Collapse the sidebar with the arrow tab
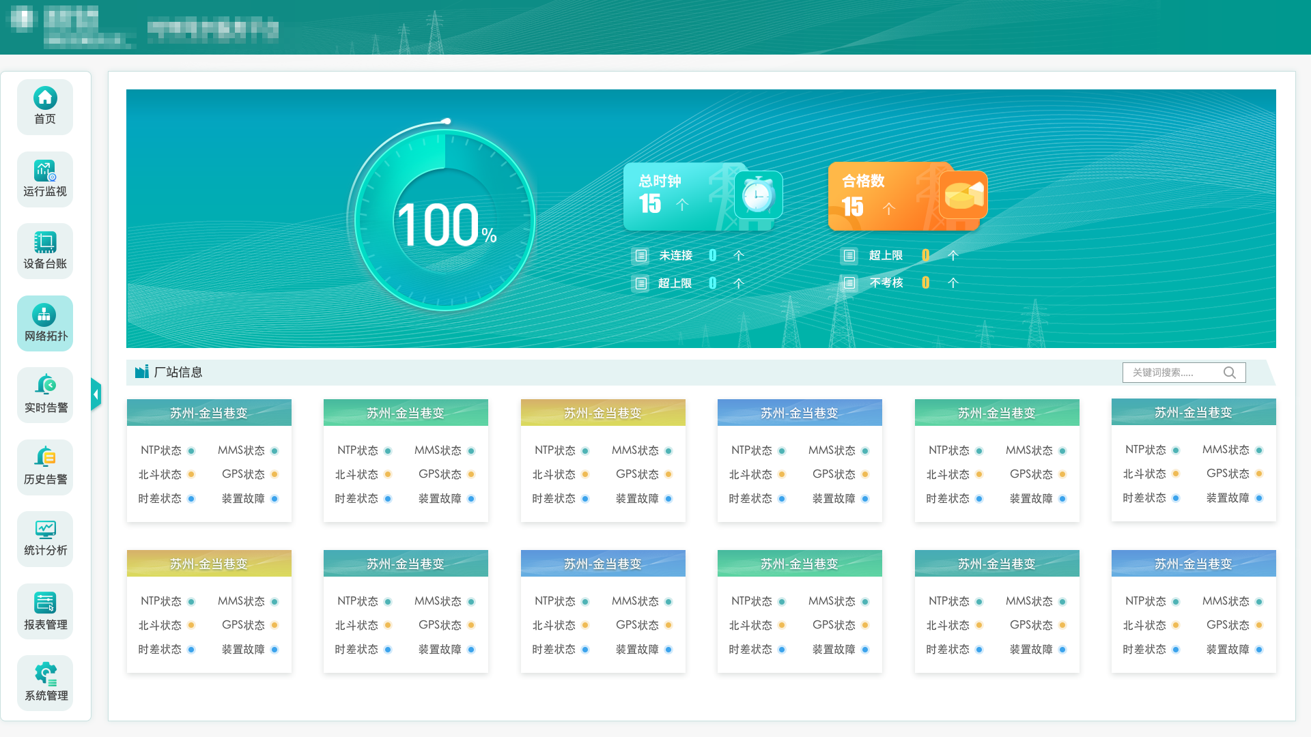The width and height of the screenshot is (1311, 737). (x=96, y=394)
